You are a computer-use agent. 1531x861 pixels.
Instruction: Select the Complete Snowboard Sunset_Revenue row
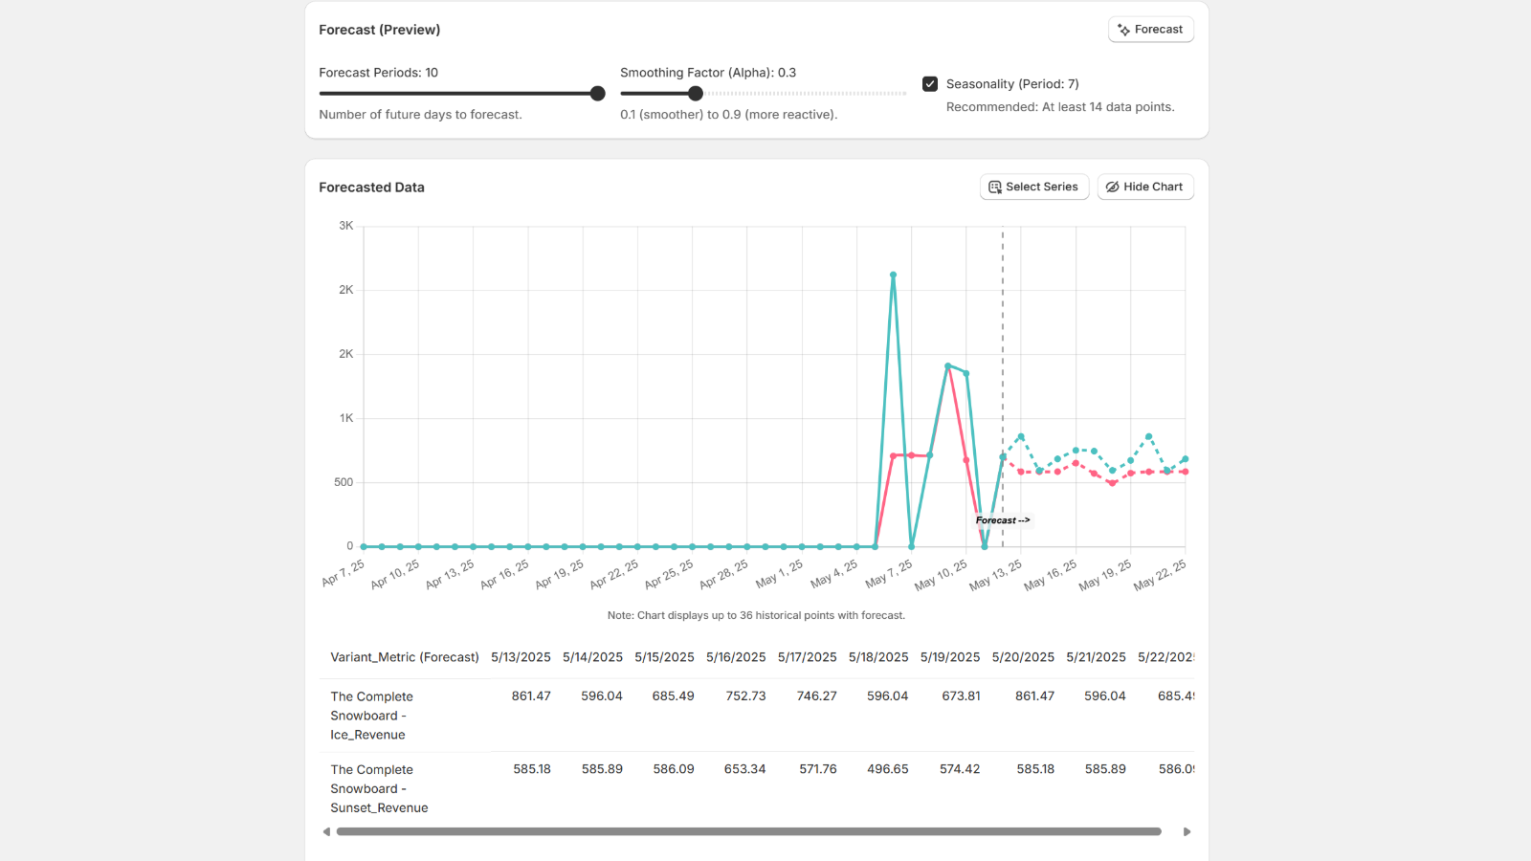(378, 788)
